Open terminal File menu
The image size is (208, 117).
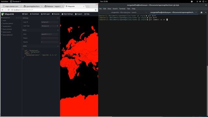click(x=100, y=9)
